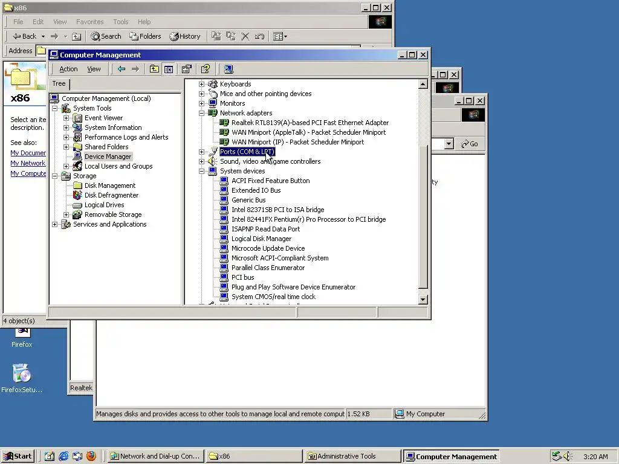
Task: Click Back button in x86 window
Action: (24, 36)
